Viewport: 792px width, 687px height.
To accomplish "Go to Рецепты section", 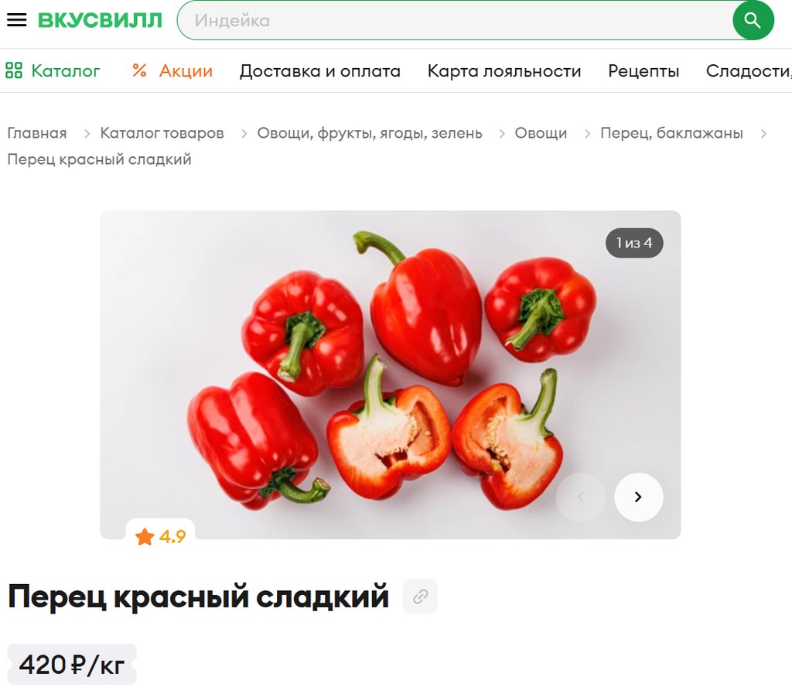I will pos(643,70).
